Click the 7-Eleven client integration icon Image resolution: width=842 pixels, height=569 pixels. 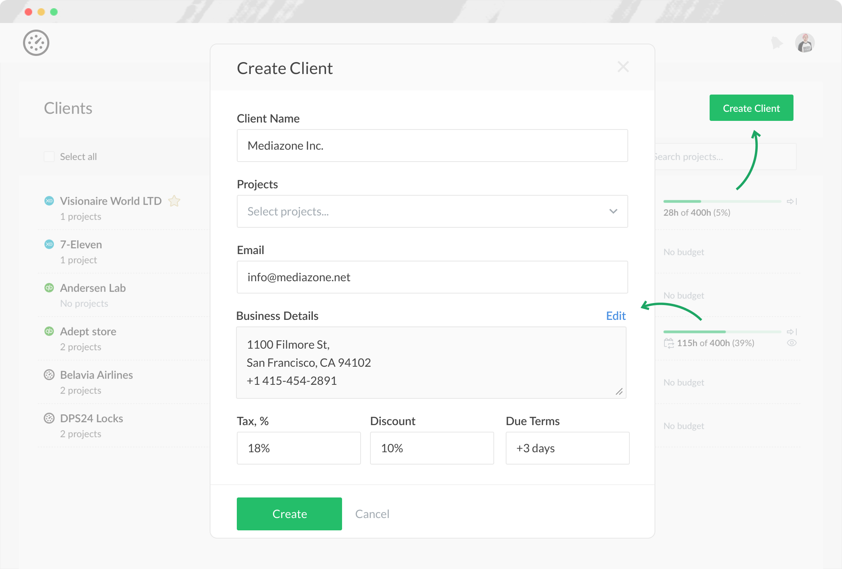click(x=49, y=244)
